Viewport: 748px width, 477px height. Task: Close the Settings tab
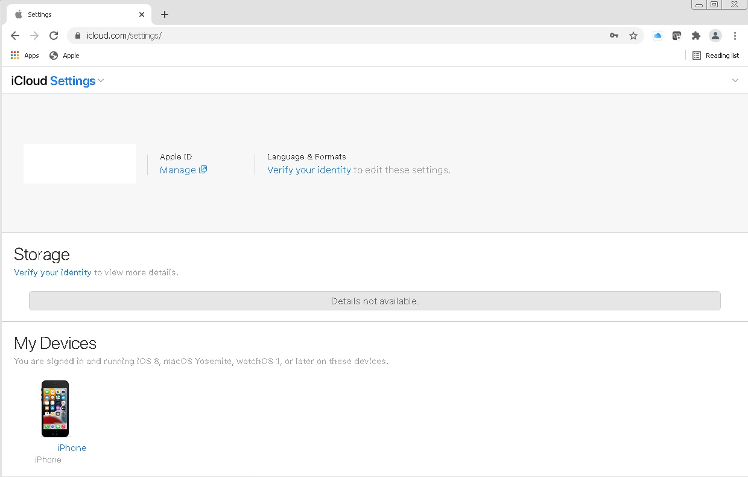point(142,14)
